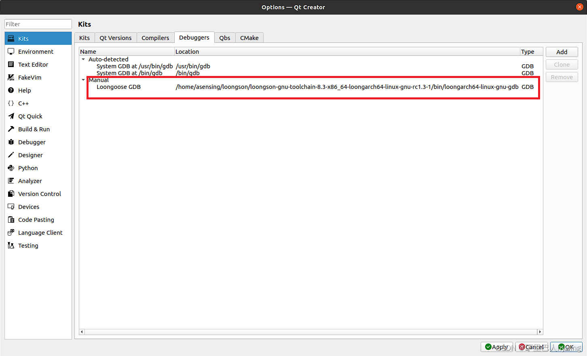Click the horizontal scrollbar left arrow
Viewport: 587px width, 356px height.
click(82, 332)
